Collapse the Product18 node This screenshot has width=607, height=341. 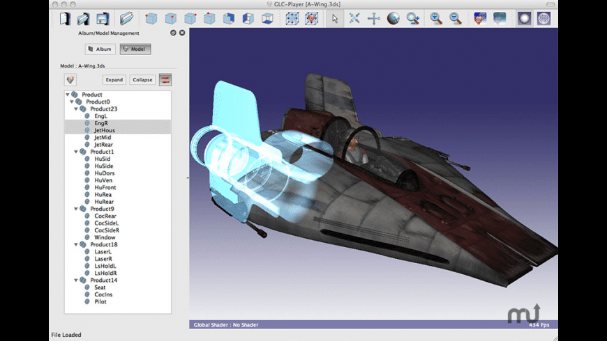point(76,244)
